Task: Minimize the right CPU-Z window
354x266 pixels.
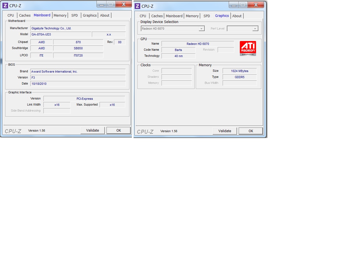Action: [234, 5]
